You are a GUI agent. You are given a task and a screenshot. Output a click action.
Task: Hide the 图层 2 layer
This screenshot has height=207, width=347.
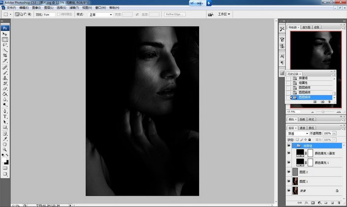pyautogui.click(x=288, y=172)
